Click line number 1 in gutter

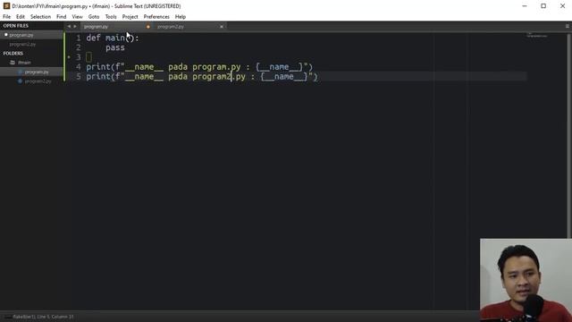click(78, 38)
